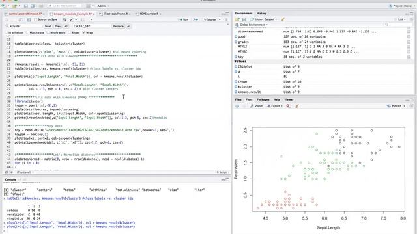
Task: Click the refresh environment icon
Action: click(x=411, y=19)
